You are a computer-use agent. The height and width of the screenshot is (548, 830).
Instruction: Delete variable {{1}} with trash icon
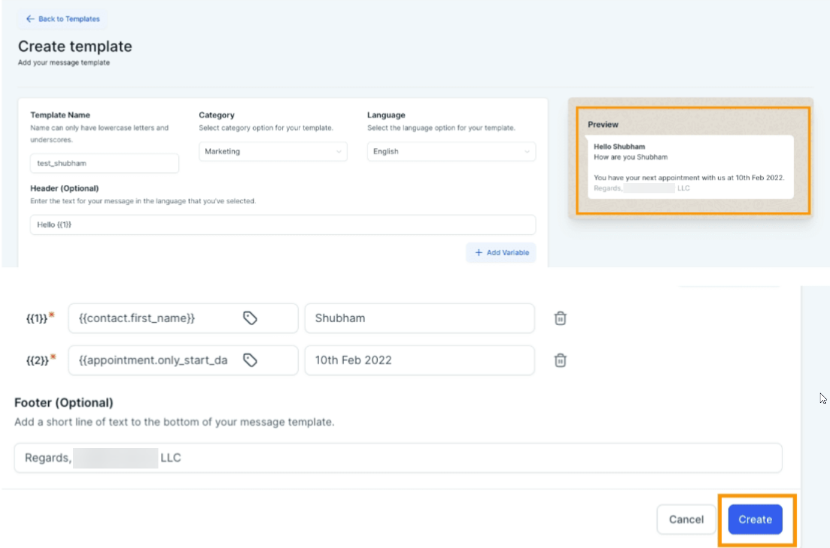click(560, 318)
